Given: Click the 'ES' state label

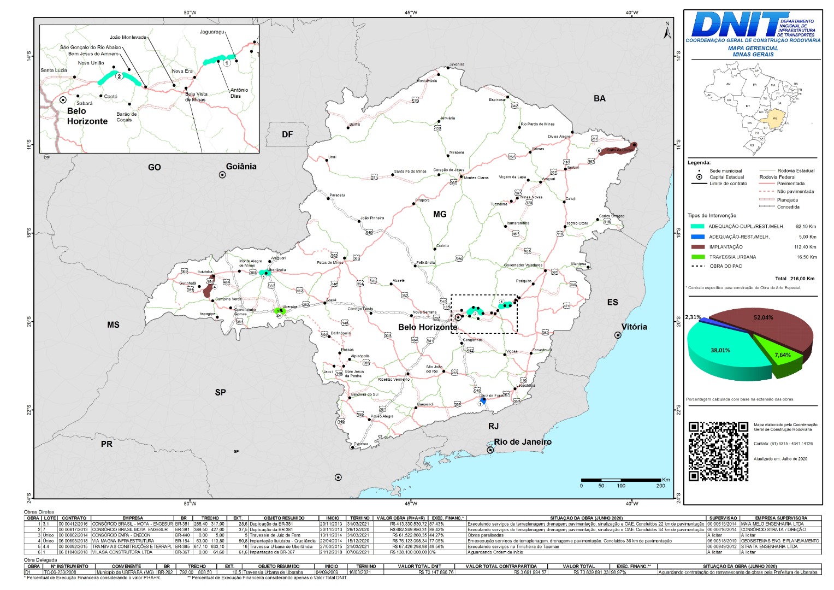Looking at the screenshot, I should 613,302.
